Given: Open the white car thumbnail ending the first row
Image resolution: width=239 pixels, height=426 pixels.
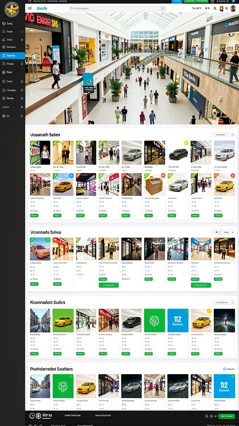Looking at the screenshot, I should pos(224,152).
